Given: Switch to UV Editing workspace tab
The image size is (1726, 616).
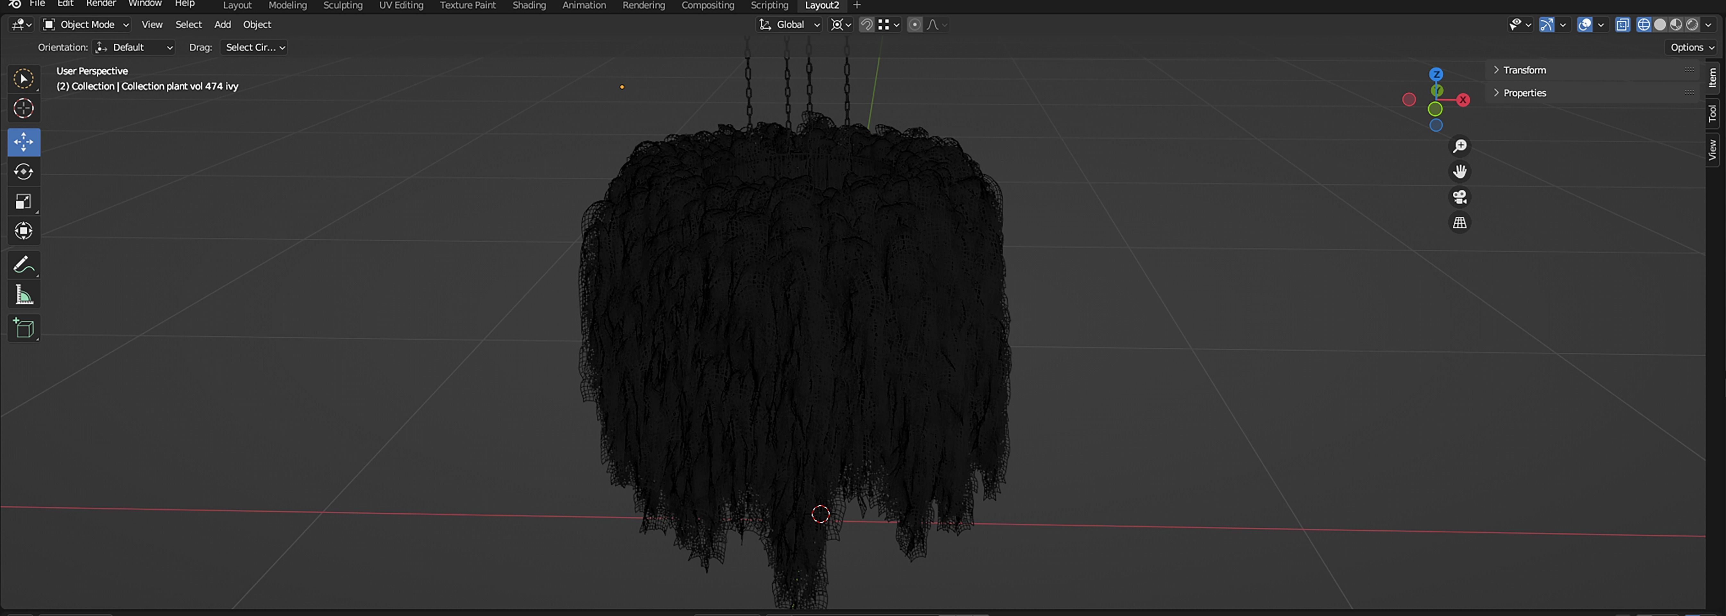Looking at the screenshot, I should (401, 5).
